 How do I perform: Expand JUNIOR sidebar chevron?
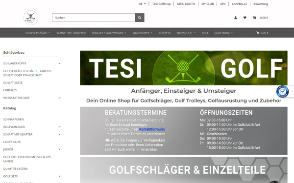pyautogui.click(x=59, y=149)
